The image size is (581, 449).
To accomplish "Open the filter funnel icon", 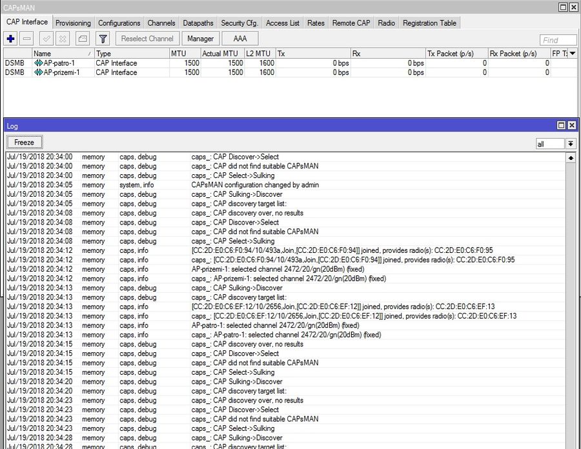I will 103,39.
